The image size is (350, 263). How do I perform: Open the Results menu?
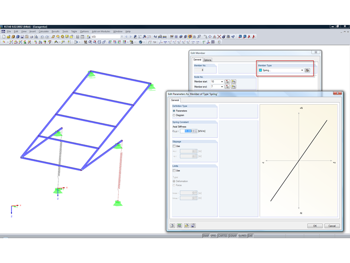click(55, 31)
